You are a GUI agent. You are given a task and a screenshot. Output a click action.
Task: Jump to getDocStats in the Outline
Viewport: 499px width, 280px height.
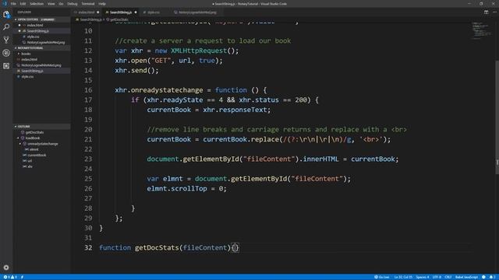tap(34, 132)
